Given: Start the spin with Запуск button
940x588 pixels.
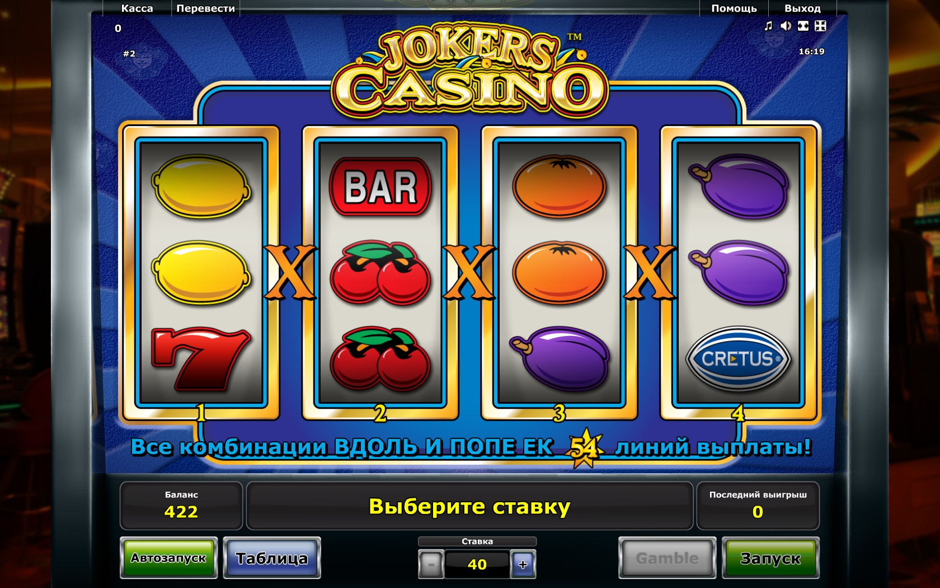Looking at the screenshot, I should tap(770, 558).
